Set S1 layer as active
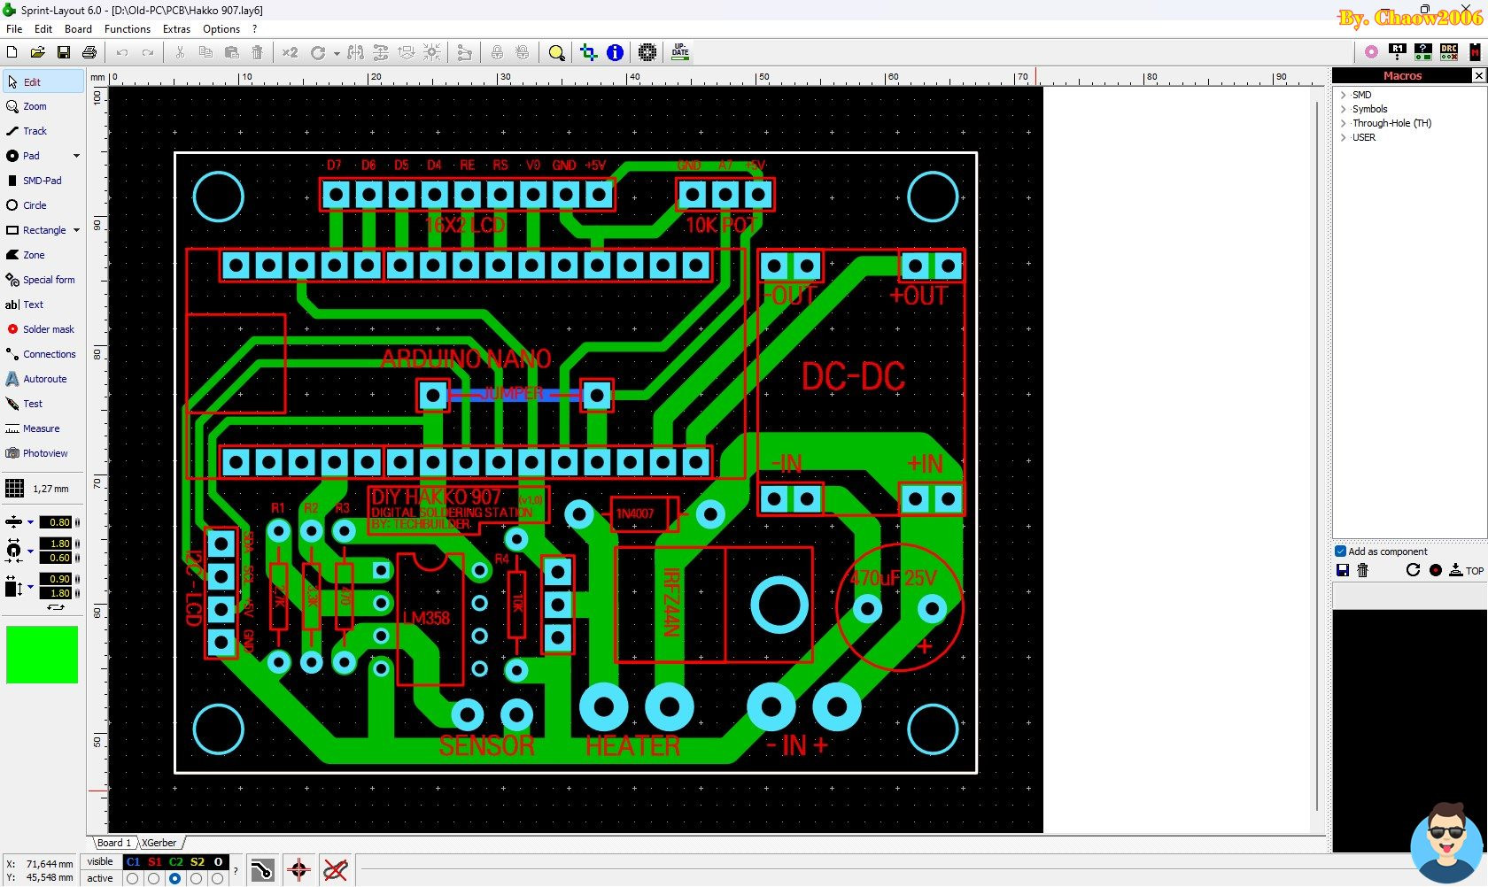 point(154,879)
